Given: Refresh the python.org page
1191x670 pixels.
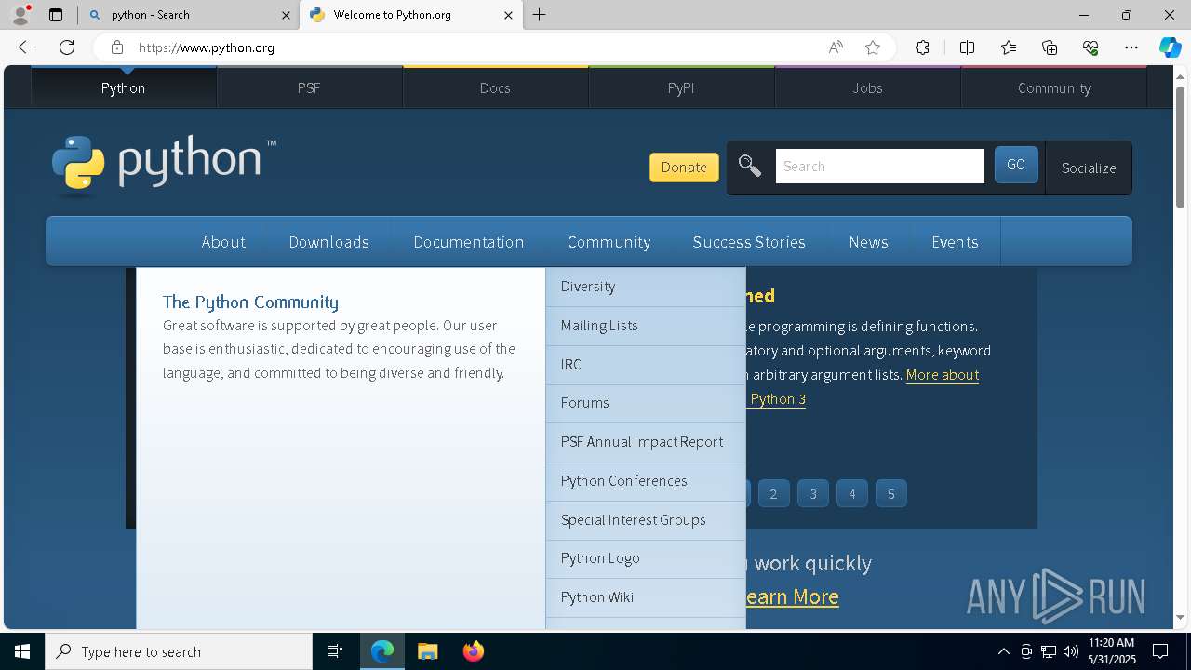Looking at the screenshot, I should (67, 47).
